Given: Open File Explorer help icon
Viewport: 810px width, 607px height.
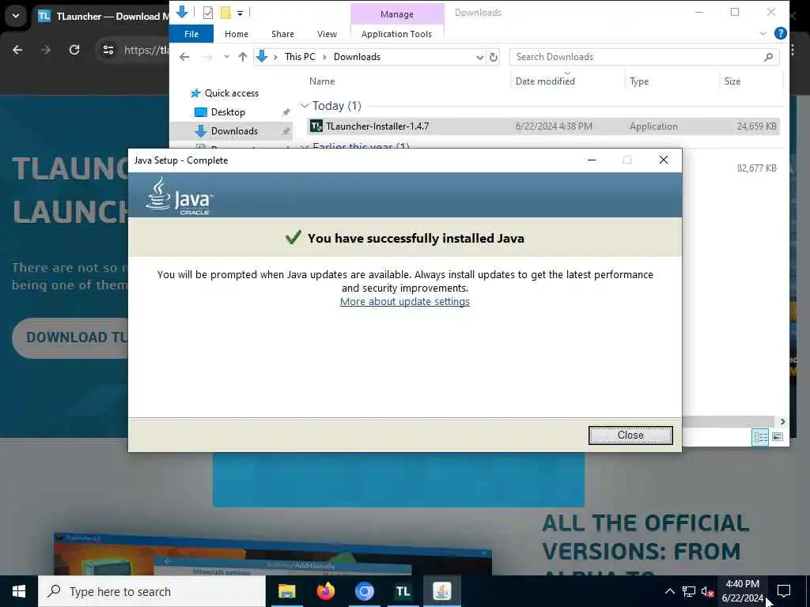Looking at the screenshot, I should click(781, 33).
